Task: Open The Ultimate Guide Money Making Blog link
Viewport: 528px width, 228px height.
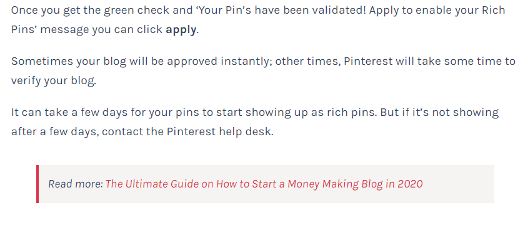Action: (x=264, y=184)
